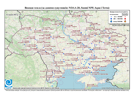134x94 pixels.
Task: Click the м. Євпаторія label in Crimea
Action: (x=92, y=86)
